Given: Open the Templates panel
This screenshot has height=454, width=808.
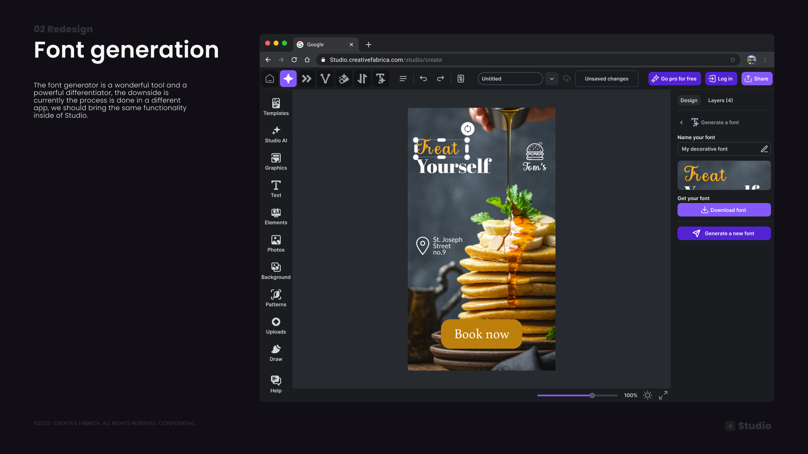Looking at the screenshot, I should pyautogui.click(x=276, y=106).
